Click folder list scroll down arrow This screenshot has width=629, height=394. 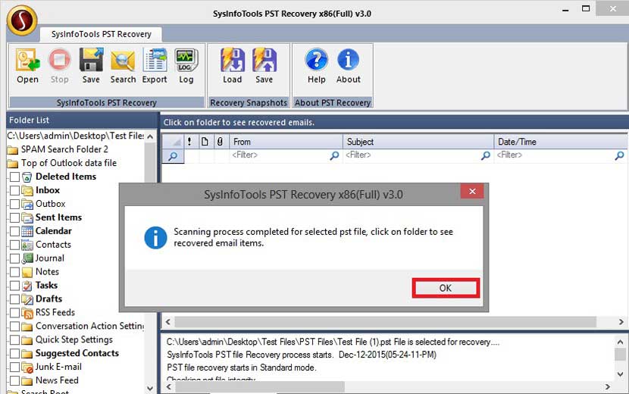[x=150, y=388]
